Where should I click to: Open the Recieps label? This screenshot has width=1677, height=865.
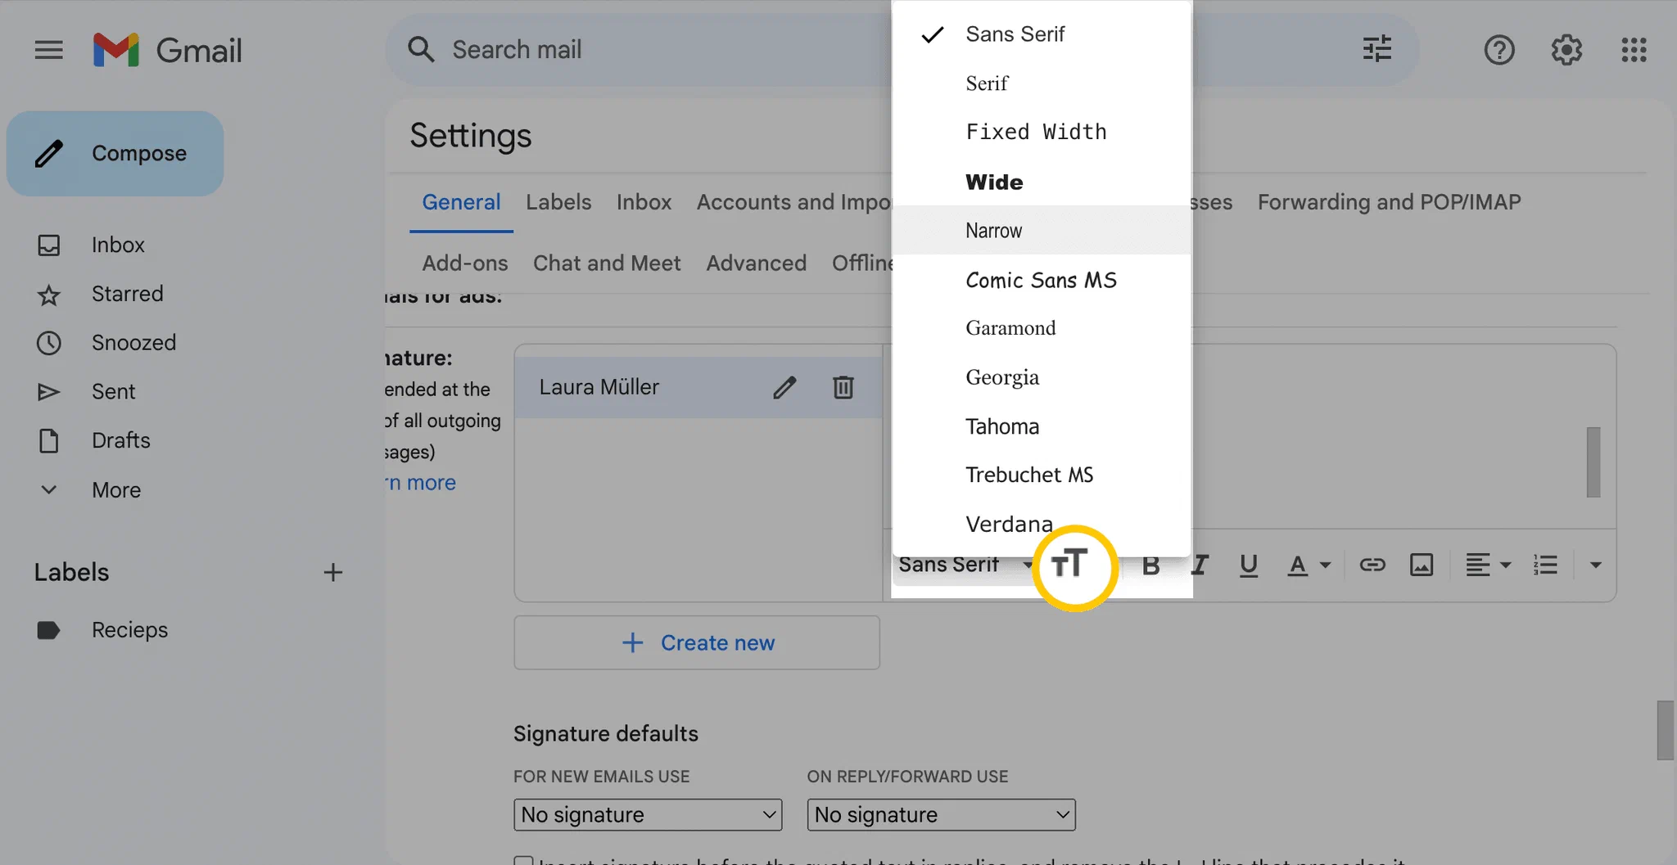pyautogui.click(x=129, y=629)
